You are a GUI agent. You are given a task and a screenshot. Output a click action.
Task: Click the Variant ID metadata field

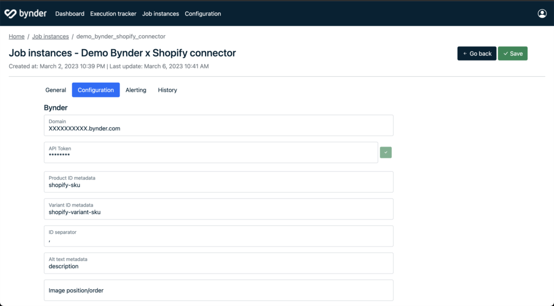point(219,209)
